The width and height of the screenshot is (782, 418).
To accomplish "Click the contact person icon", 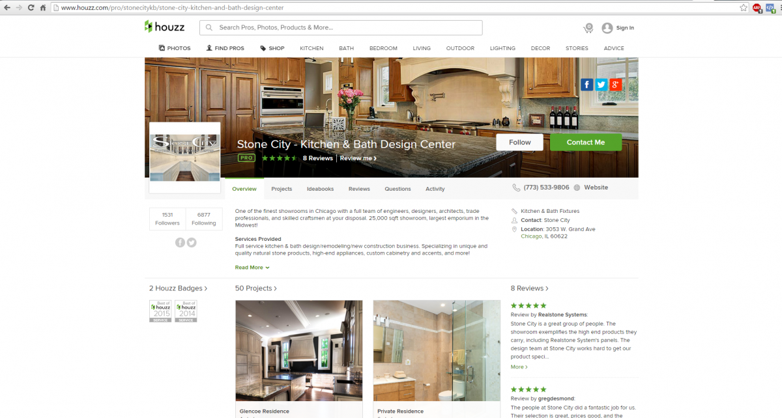I will click(515, 220).
